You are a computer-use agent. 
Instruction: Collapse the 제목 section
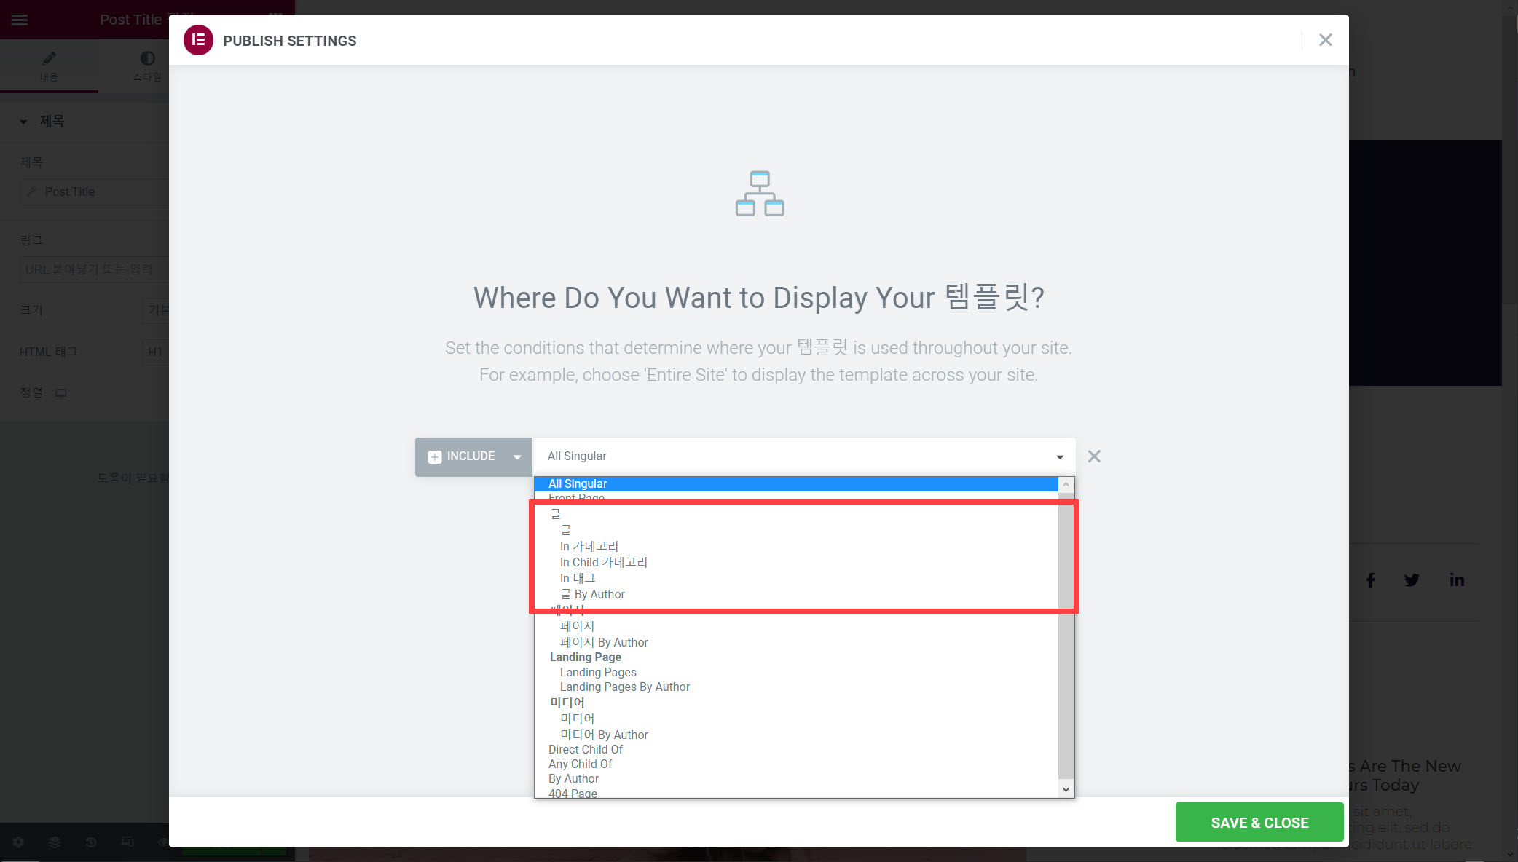(23, 121)
